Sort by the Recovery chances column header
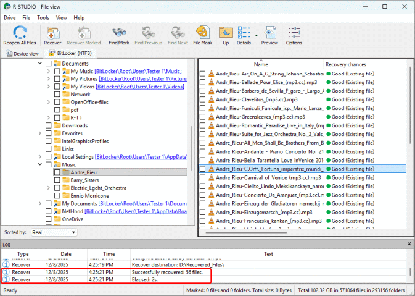This screenshot has width=415, height=296. [x=345, y=64]
